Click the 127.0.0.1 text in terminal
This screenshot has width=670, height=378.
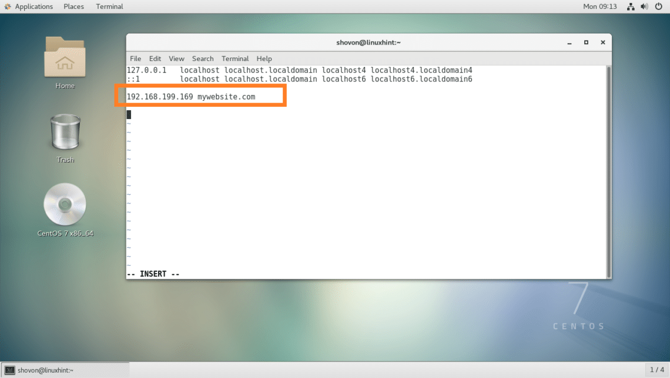pyautogui.click(x=146, y=70)
